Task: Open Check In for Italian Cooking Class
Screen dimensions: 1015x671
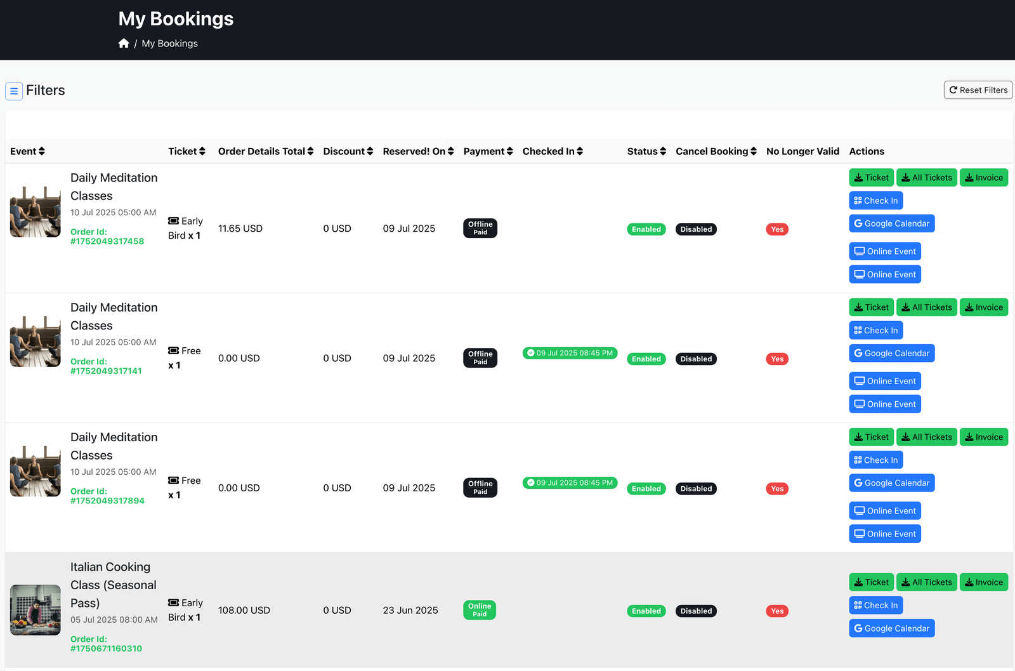Action: pyautogui.click(x=875, y=606)
